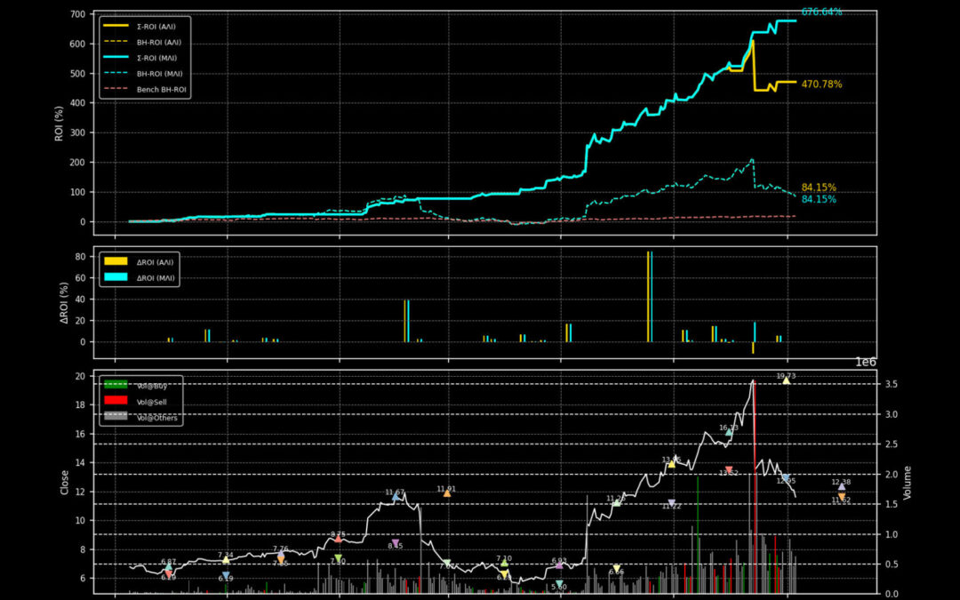Click the 470.78% yellow ROI label
960x600 pixels.
click(821, 84)
